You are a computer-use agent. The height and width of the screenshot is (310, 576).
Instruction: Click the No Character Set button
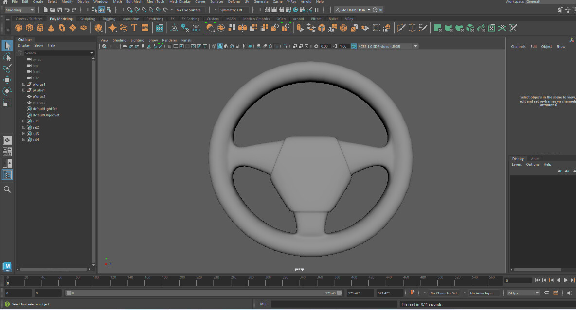[x=444, y=293]
